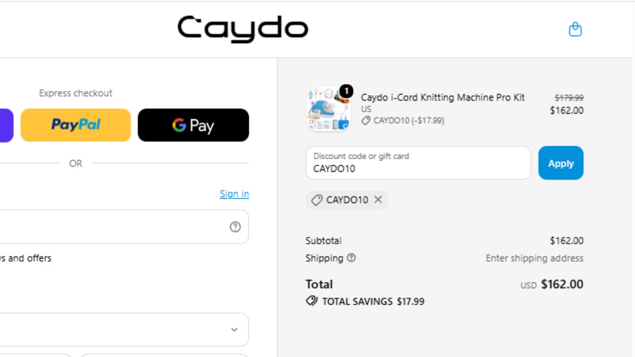Apply the discount code
Viewport: 635px width, 357px height.
pyautogui.click(x=561, y=163)
